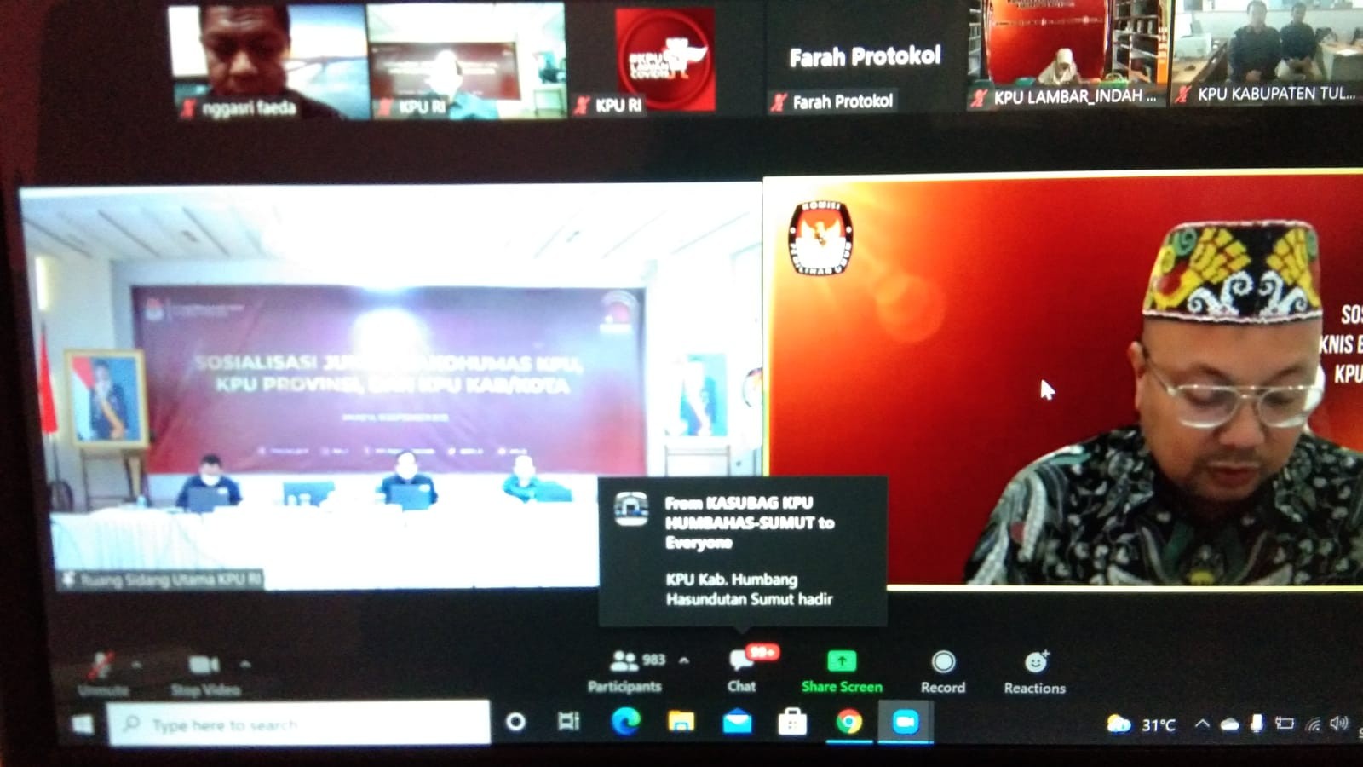Viewport: 1363px width, 767px height.
Task: Click the 'Type here to search' box
Action: [298, 724]
